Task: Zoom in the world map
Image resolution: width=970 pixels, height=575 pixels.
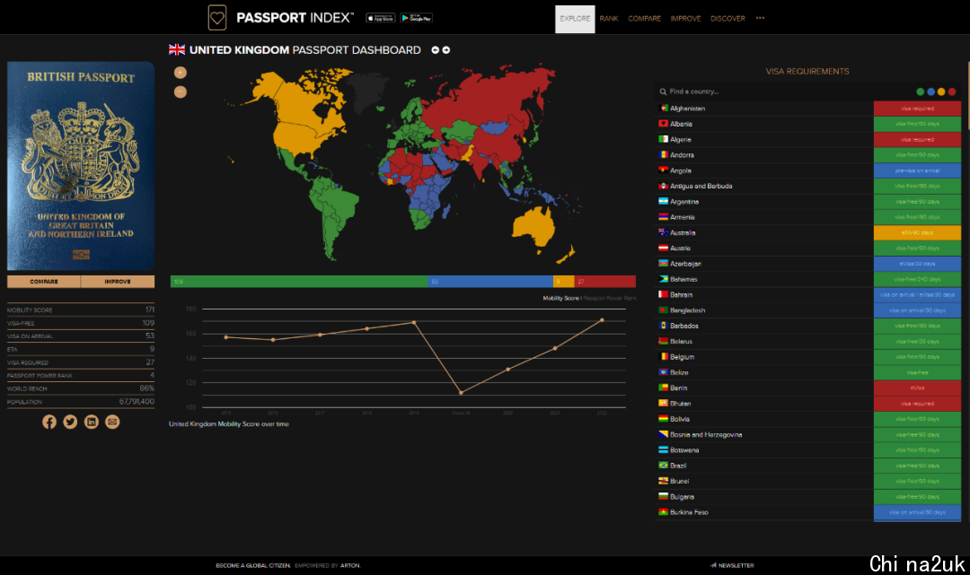Action: pos(180,73)
